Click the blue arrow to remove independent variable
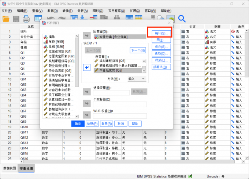Viewport: 249px width, 179px height. coord(87,67)
